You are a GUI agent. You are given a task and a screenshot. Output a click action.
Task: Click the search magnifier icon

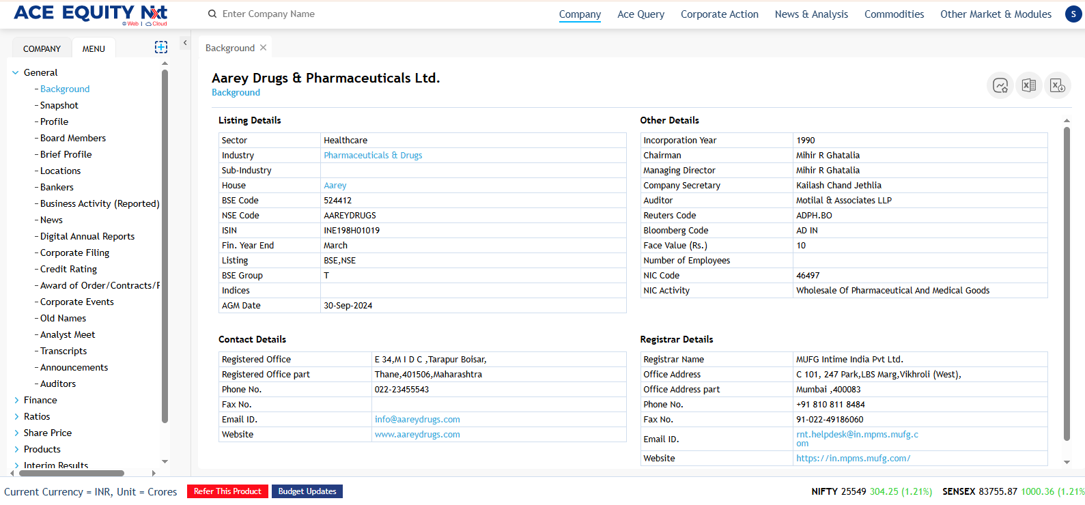pos(212,14)
